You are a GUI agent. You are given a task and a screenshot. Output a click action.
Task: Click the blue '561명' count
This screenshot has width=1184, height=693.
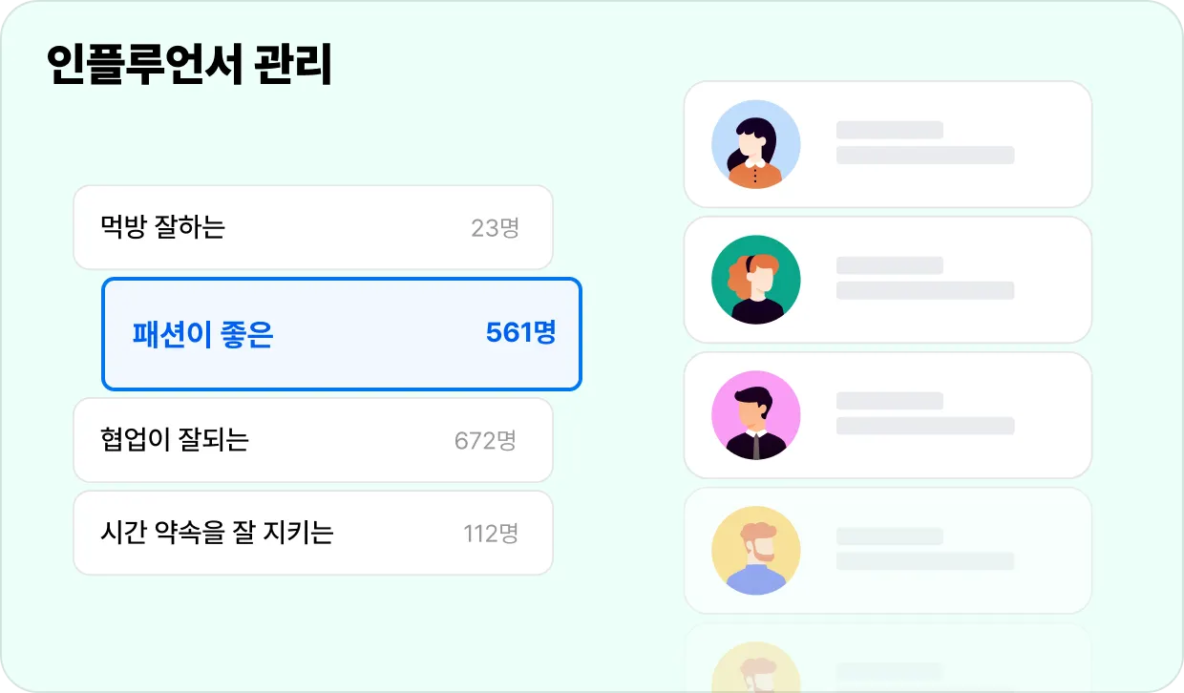coord(520,333)
